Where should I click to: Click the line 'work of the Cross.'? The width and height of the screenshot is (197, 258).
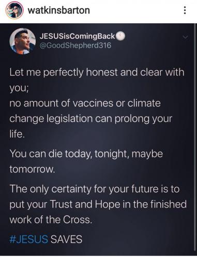(50, 220)
